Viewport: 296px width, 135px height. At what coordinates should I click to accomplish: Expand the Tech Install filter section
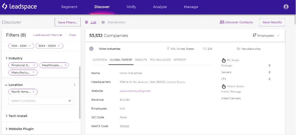pyautogui.click(x=7, y=116)
